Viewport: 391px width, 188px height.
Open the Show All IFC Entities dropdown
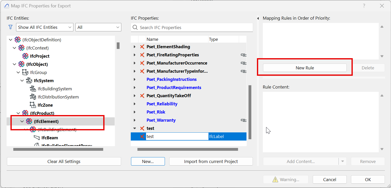point(45,27)
